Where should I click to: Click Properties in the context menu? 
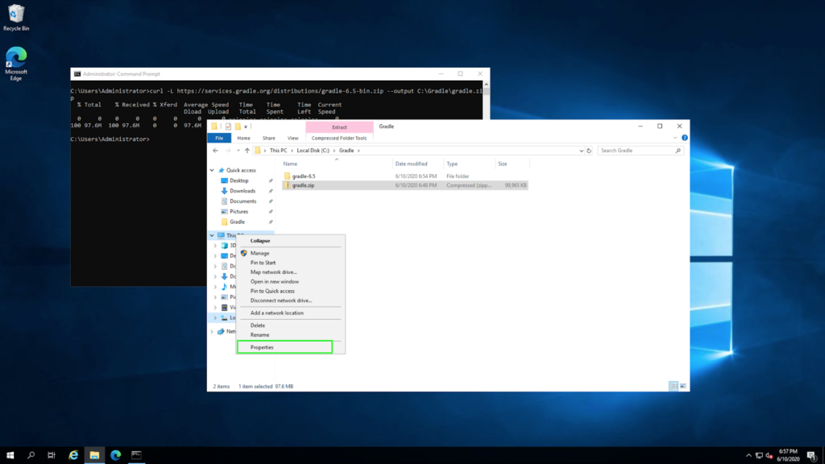pos(262,347)
